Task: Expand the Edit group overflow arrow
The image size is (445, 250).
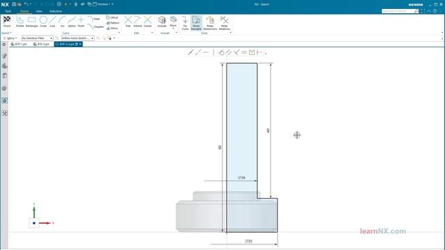Action: (x=152, y=33)
